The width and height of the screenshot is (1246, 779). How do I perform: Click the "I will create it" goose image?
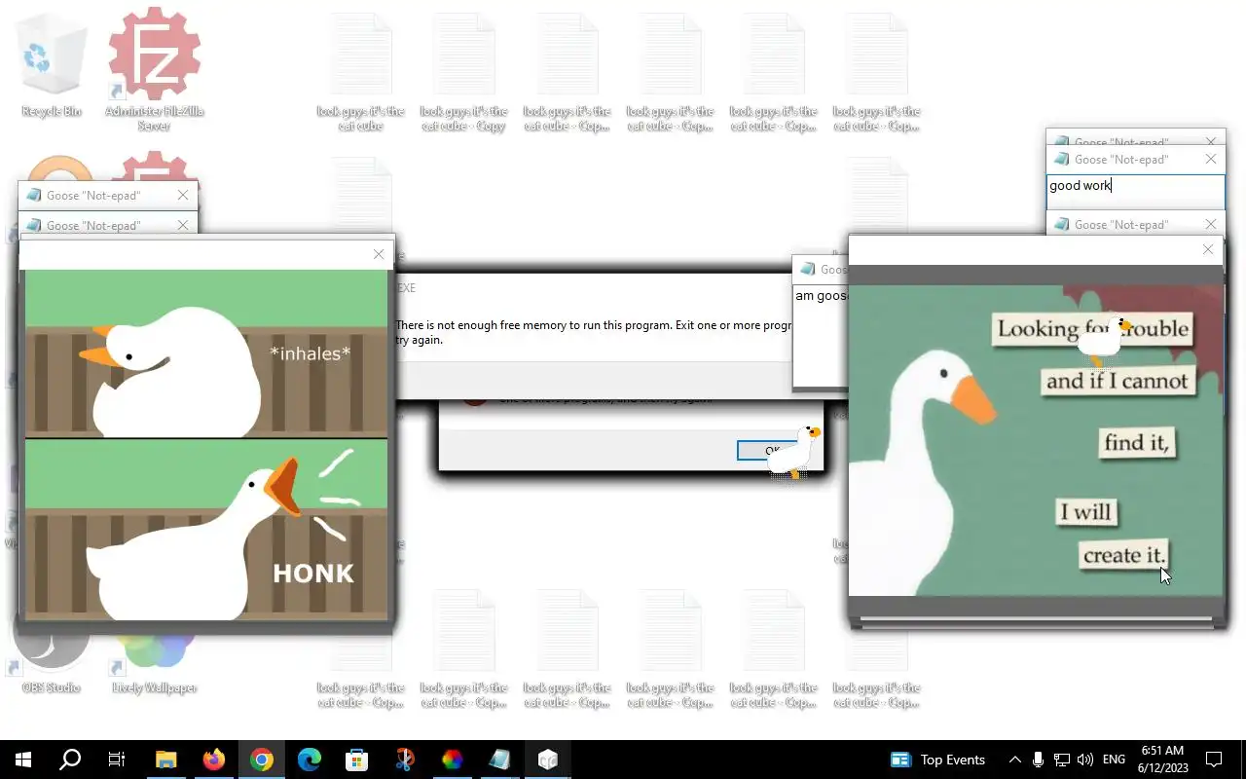tap(1036, 440)
